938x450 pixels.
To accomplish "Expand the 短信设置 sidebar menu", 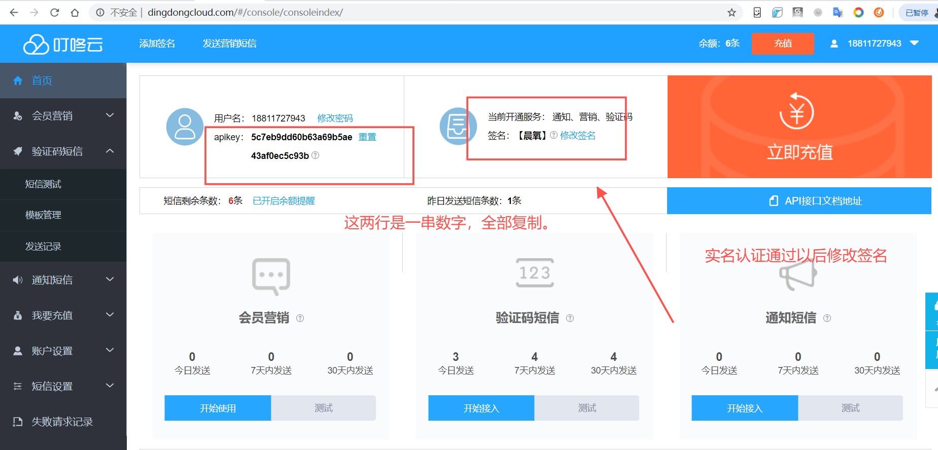I will [x=110, y=386].
